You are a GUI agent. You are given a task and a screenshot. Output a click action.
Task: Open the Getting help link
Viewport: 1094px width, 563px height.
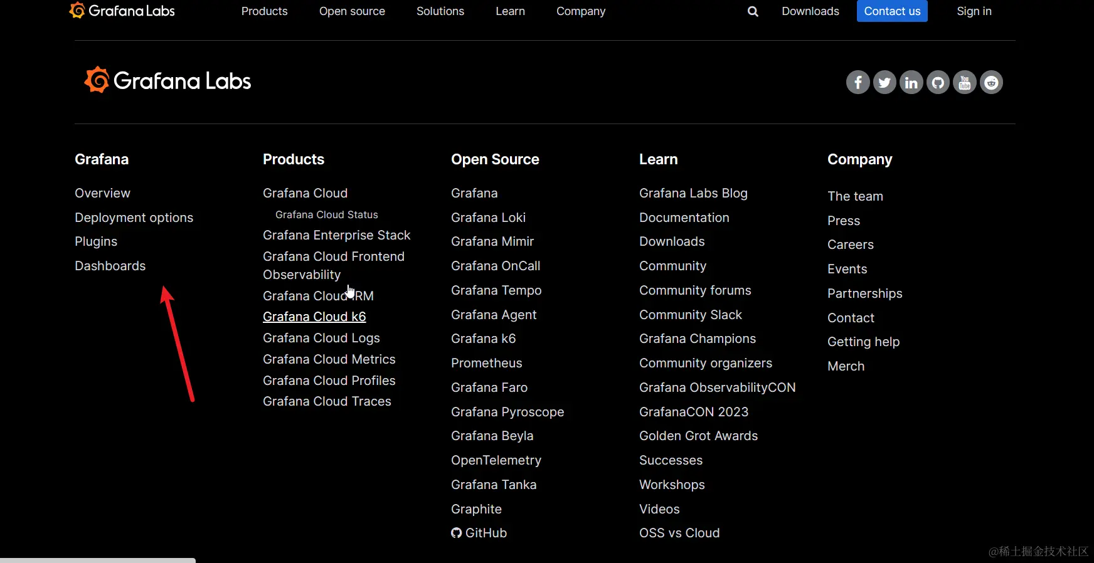coord(863,342)
